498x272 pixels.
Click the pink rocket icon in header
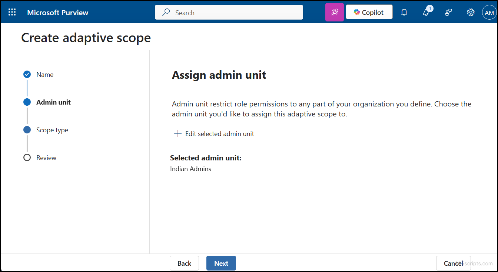coord(335,12)
